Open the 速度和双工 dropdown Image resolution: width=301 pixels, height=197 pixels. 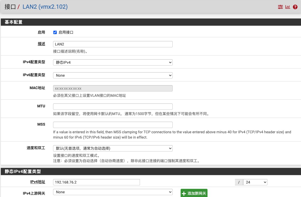coord(113,148)
